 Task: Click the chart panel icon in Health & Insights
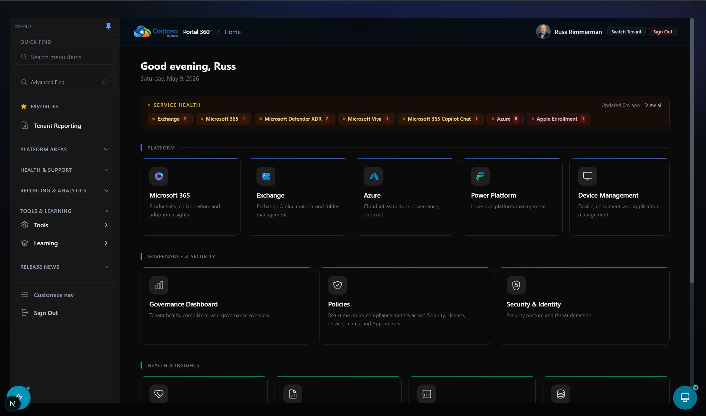(427, 394)
